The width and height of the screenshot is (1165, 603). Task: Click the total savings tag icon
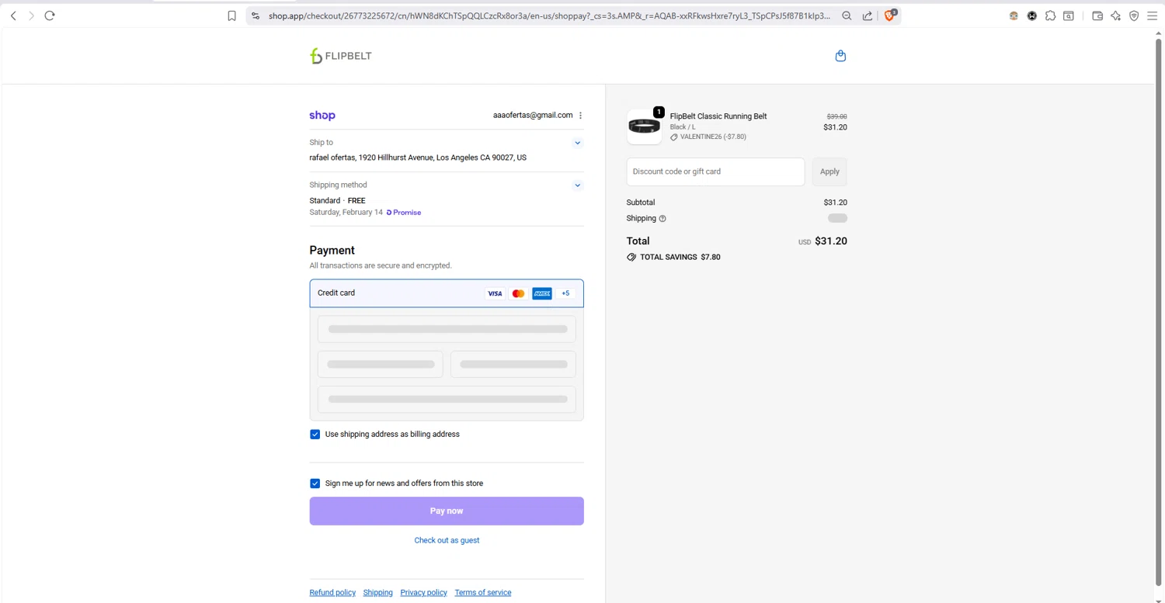click(631, 257)
